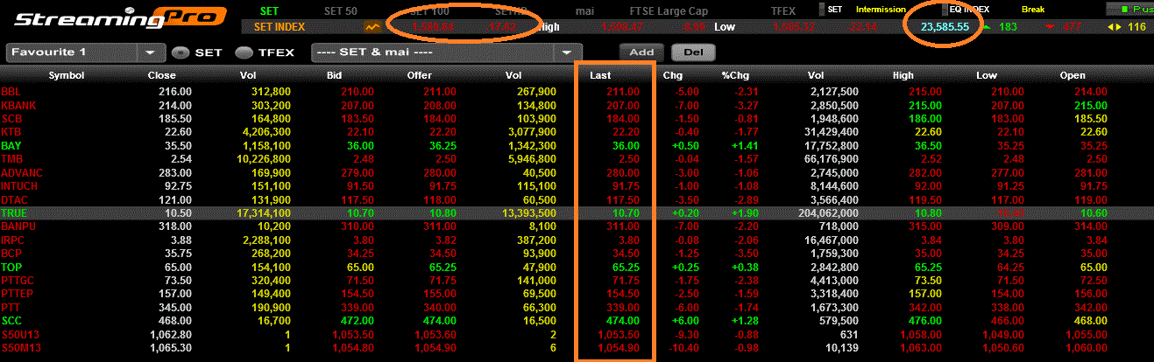The width and height of the screenshot is (1154, 362).
Task: Click PTT's bid price 339.00
Action: pos(358,309)
